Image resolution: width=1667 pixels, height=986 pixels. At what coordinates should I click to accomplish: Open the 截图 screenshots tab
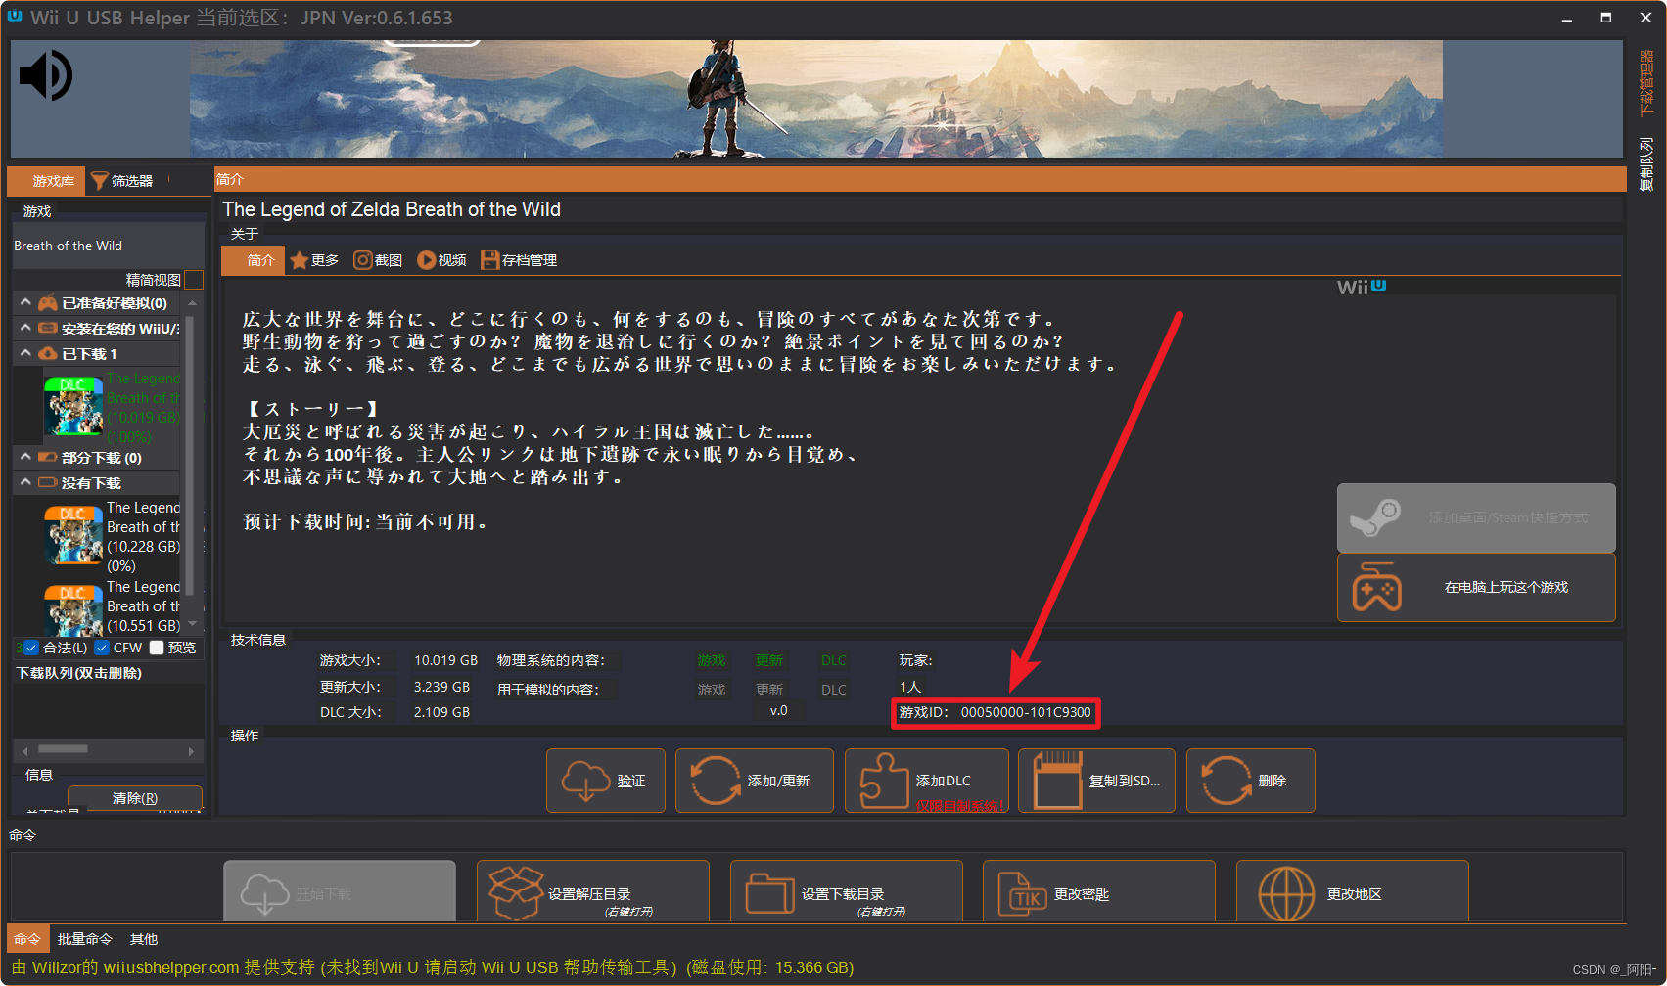(378, 260)
